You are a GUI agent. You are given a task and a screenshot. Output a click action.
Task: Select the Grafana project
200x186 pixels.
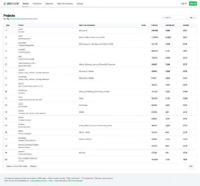pos(22,124)
